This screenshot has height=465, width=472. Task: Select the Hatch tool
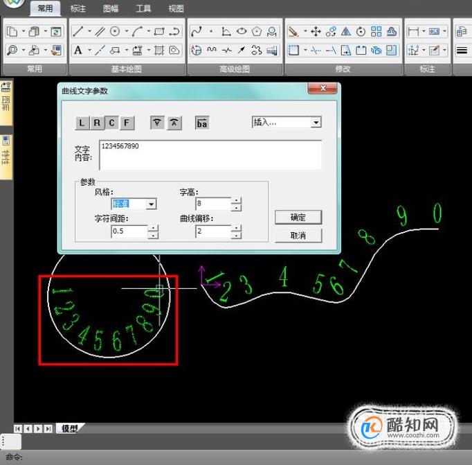tap(159, 50)
